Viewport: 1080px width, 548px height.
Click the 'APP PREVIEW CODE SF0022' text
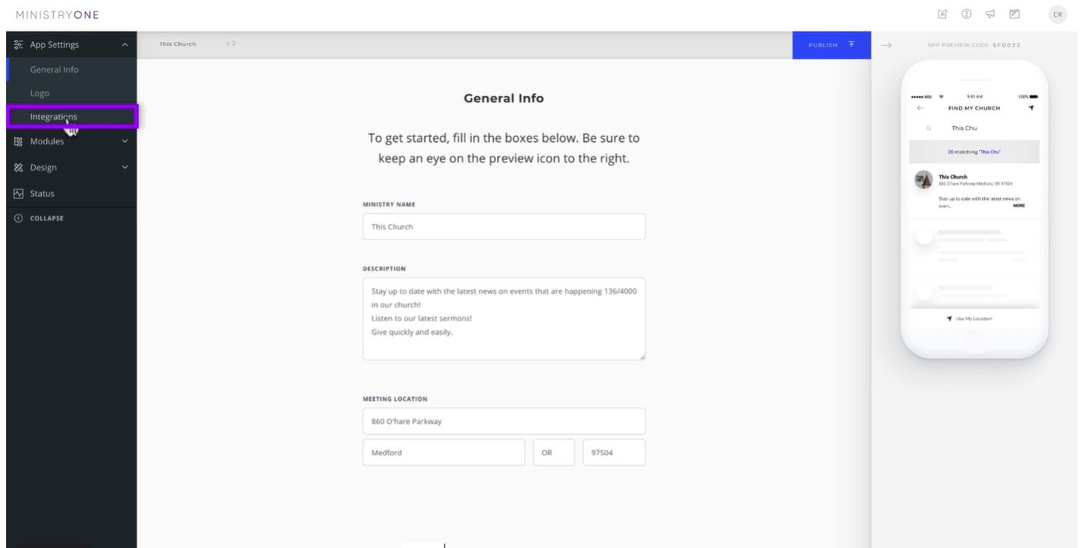coord(974,45)
